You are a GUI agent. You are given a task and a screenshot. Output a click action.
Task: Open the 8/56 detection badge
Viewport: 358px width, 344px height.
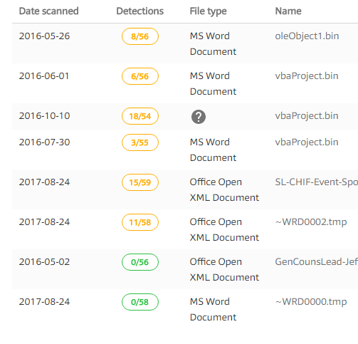point(140,36)
